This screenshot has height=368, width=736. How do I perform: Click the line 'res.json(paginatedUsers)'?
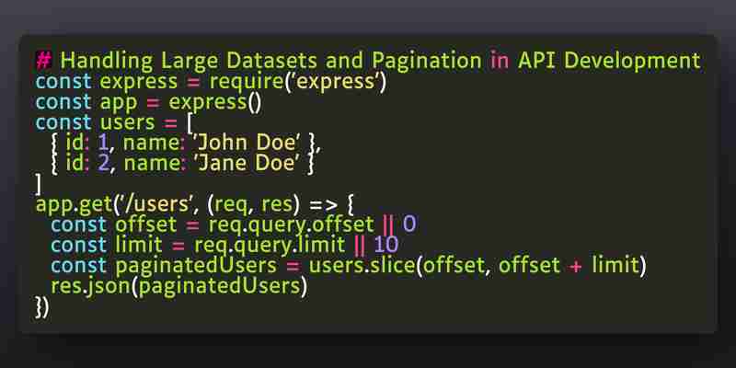[x=178, y=286]
